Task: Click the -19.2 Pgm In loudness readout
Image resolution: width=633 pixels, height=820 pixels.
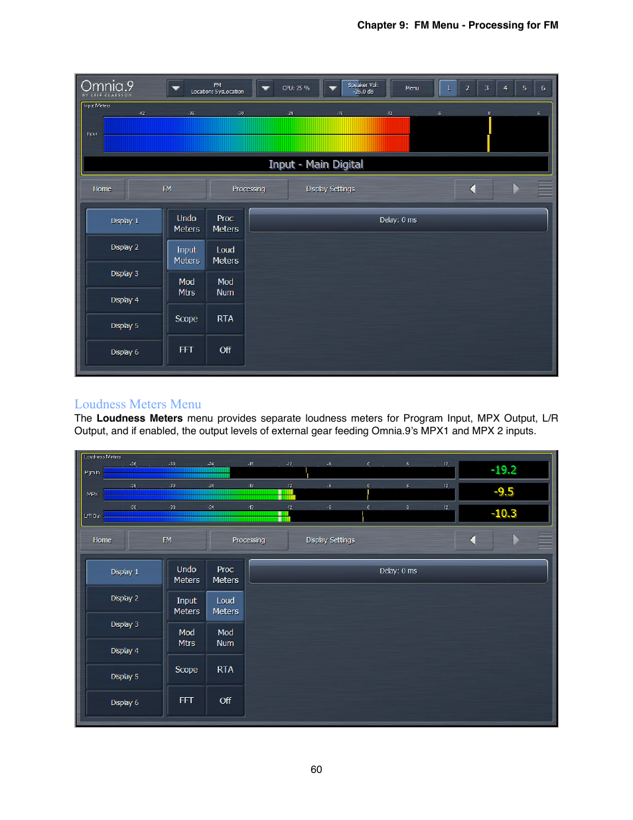Action: click(504, 470)
